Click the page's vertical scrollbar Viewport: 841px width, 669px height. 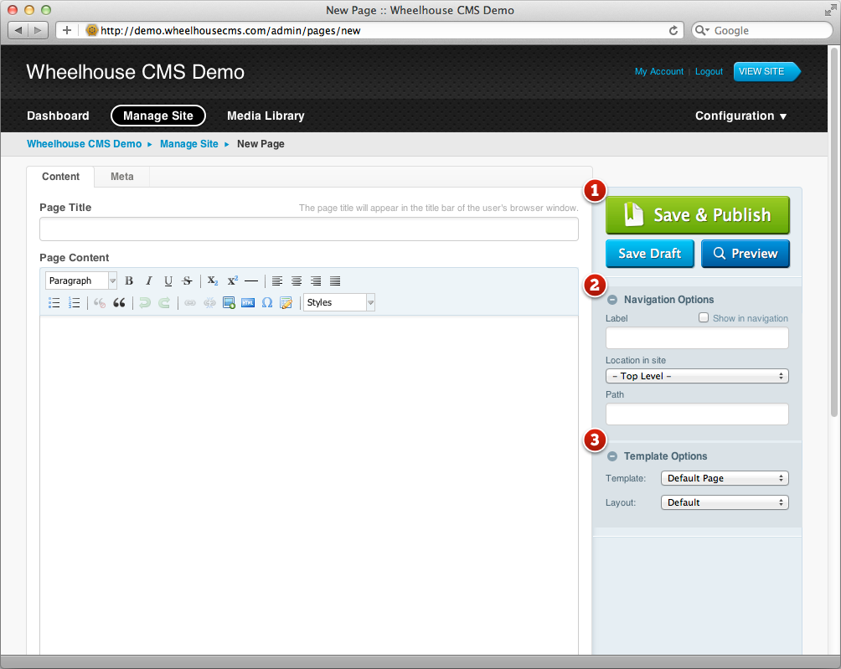coord(834,232)
